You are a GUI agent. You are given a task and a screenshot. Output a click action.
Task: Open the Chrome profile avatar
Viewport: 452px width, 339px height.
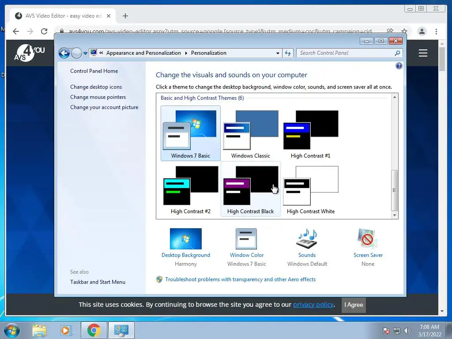[422, 31]
